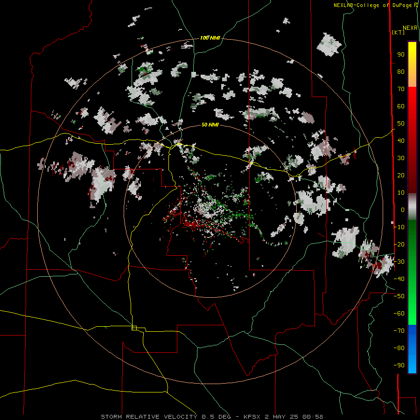
Task: Click the -90 value on velocity scale
Action: point(399,365)
